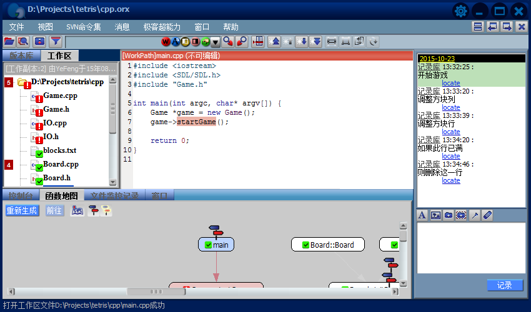Click the text format 'A' icon
This screenshot has width=531, height=312.
[422, 215]
